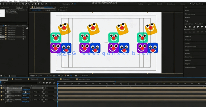Image resolution: width=206 pixels, height=107 pixels.
Task: Click the workspace overflow double-arrow icon
Action: click(190, 4)
